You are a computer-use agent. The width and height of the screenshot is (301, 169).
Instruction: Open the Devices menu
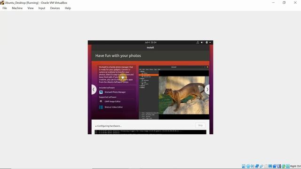(x=55, y=8)
